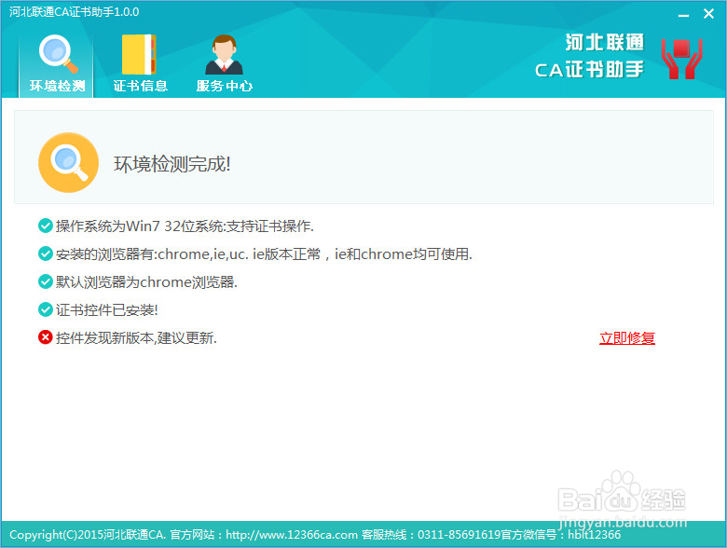
Task: Click green check icon beside 默认浏览器为chrome
Action: point(45,281)
